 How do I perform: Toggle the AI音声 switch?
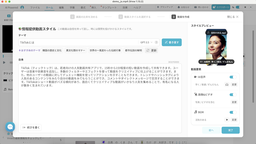point(233,77)
